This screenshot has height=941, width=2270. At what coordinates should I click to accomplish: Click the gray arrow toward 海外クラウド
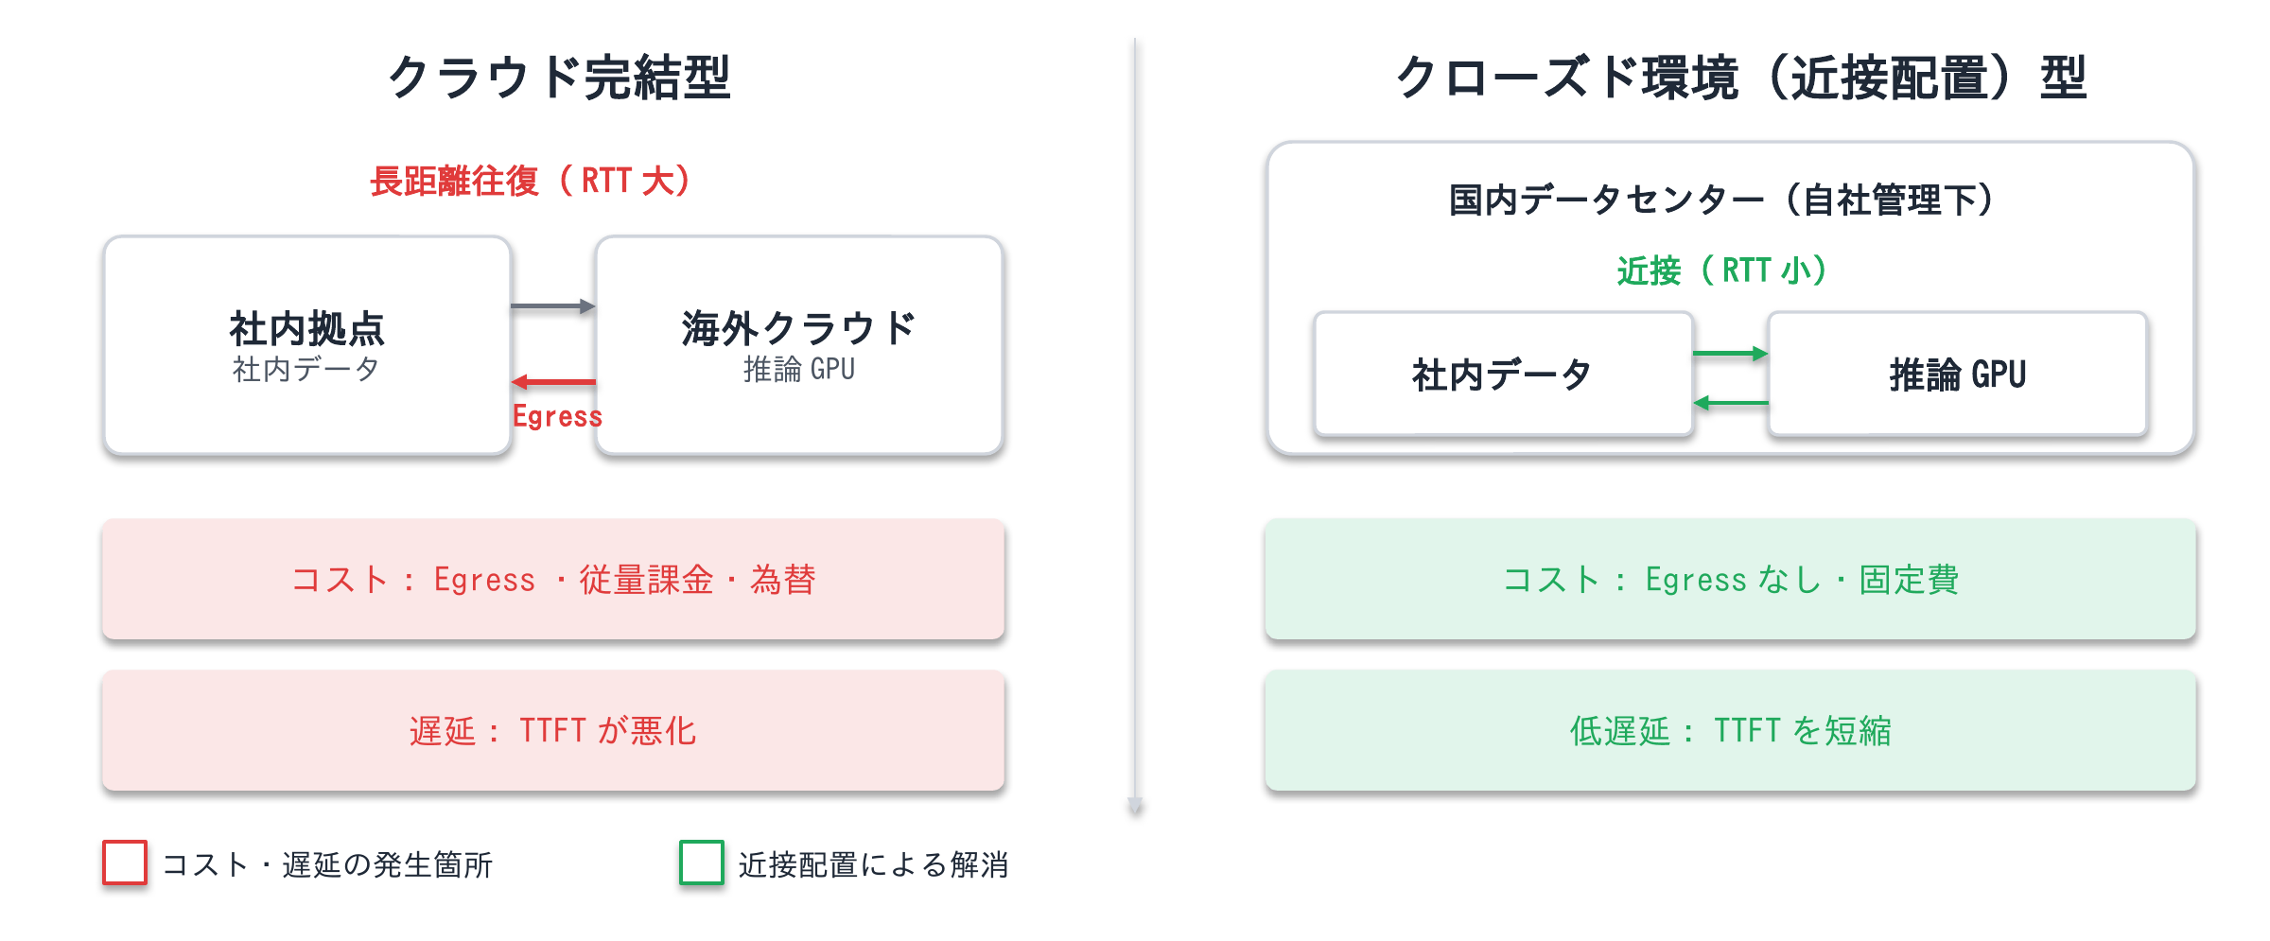pyautogui.click(x=553, y=305)
